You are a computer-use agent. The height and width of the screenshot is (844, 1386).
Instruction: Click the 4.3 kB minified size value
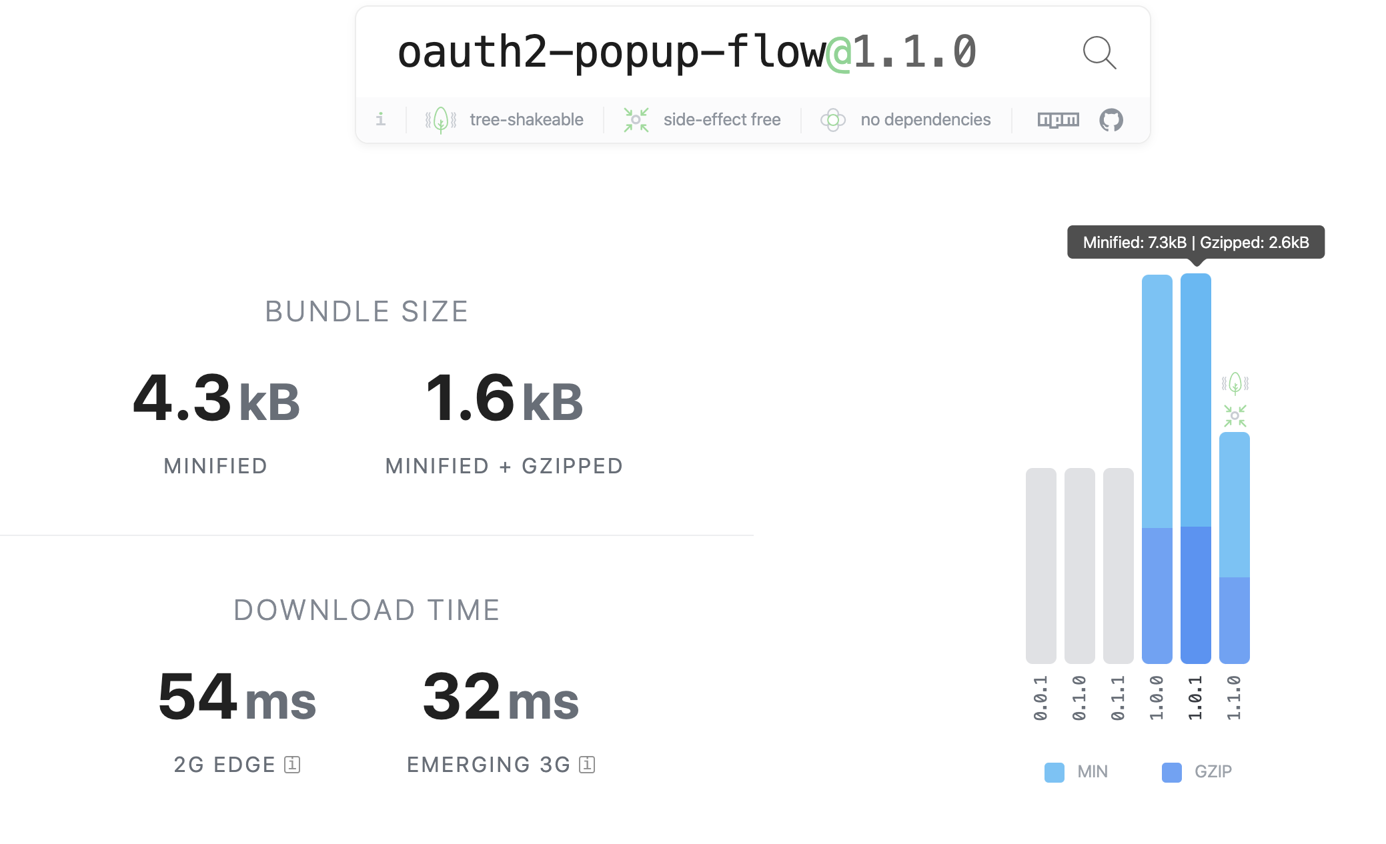click(x=216, y=398)
